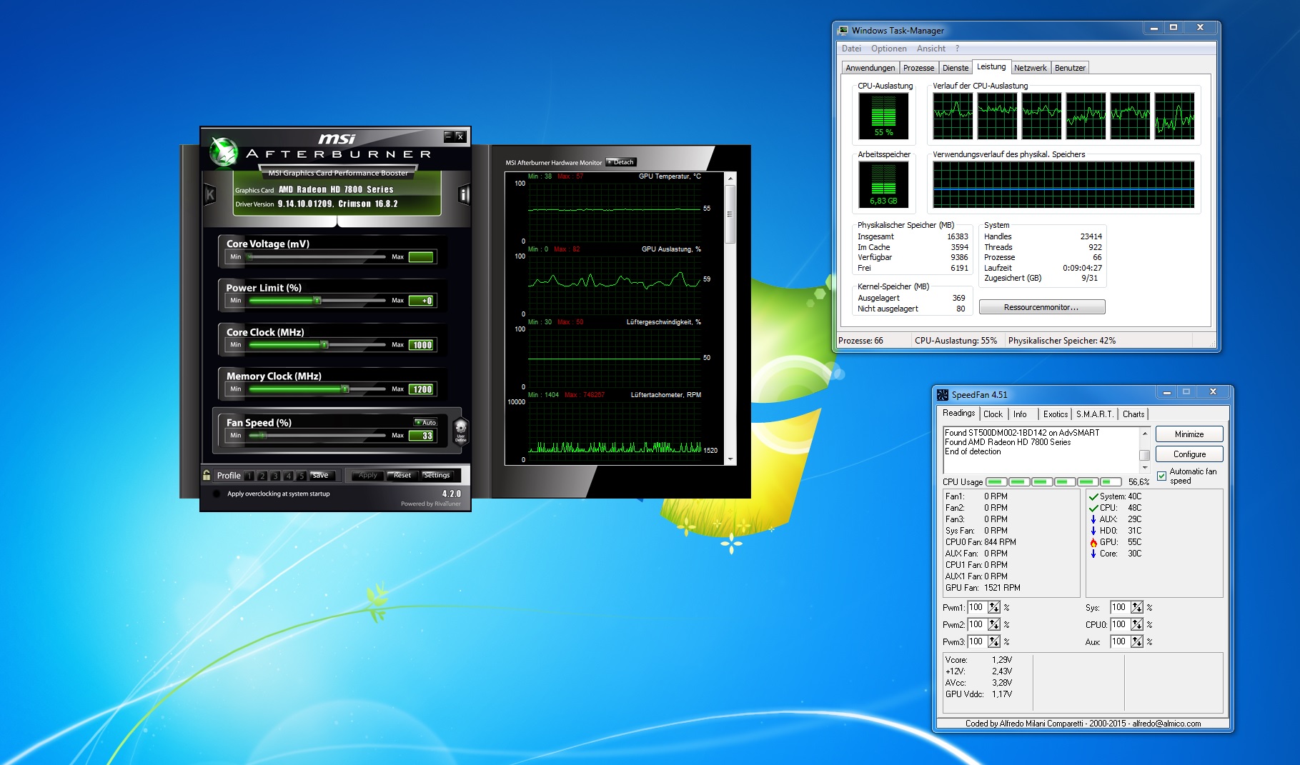This screenshot has width=1300, height=765.
Task: Click the green check beside System temperature
Action: pos(1093,496)
